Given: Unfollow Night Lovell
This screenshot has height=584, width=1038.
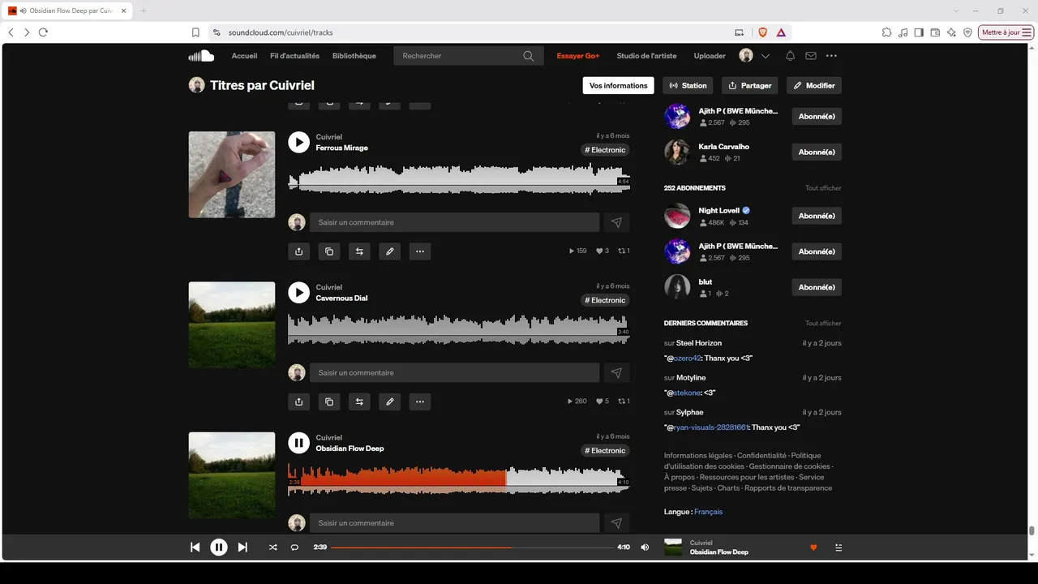Looking at the screenshot, I should pos(817,216).
